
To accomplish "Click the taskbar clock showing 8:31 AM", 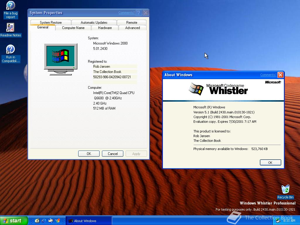I will click(289, 221).
